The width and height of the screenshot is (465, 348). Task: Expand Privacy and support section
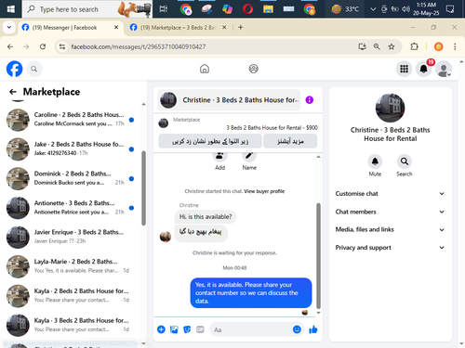point(390,248)
